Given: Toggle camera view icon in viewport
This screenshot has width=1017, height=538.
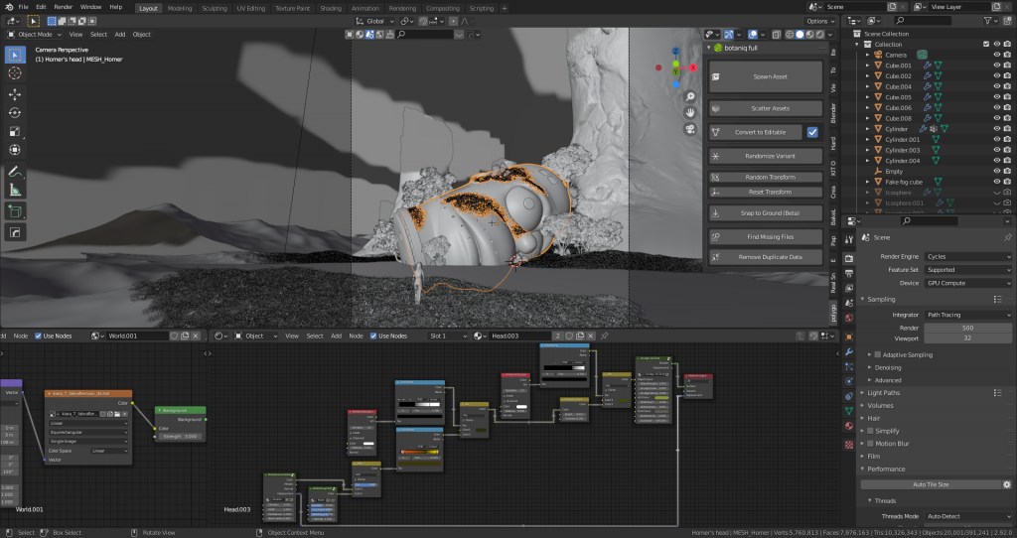Looking at the screenshot, I should 690,129.
